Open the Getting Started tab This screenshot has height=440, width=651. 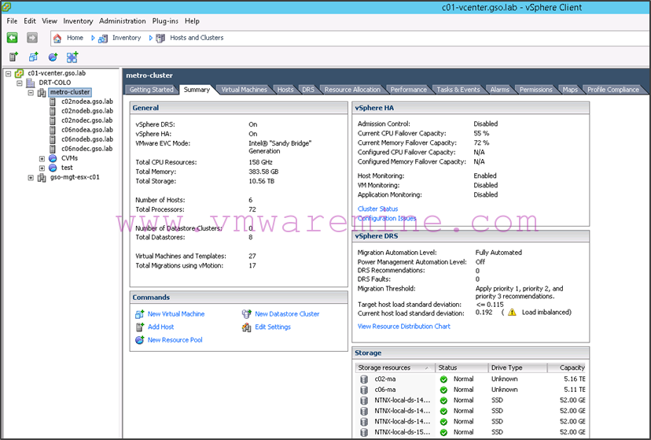(151, 89)
